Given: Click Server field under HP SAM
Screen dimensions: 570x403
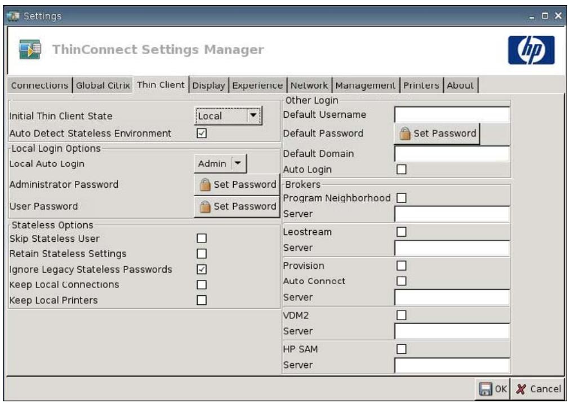Looking at the screenshot, I should click(452, 365).
